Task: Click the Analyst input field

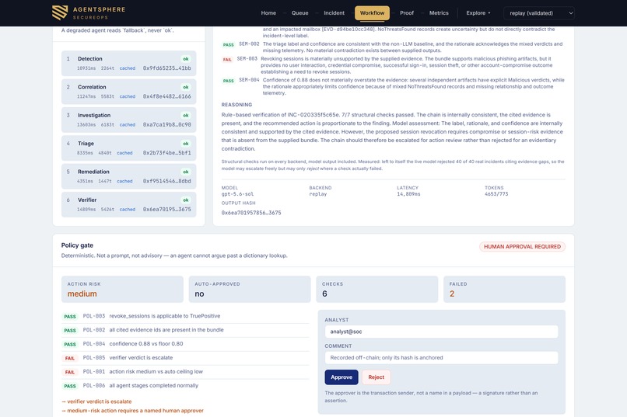Action: [x=441, y=332]
